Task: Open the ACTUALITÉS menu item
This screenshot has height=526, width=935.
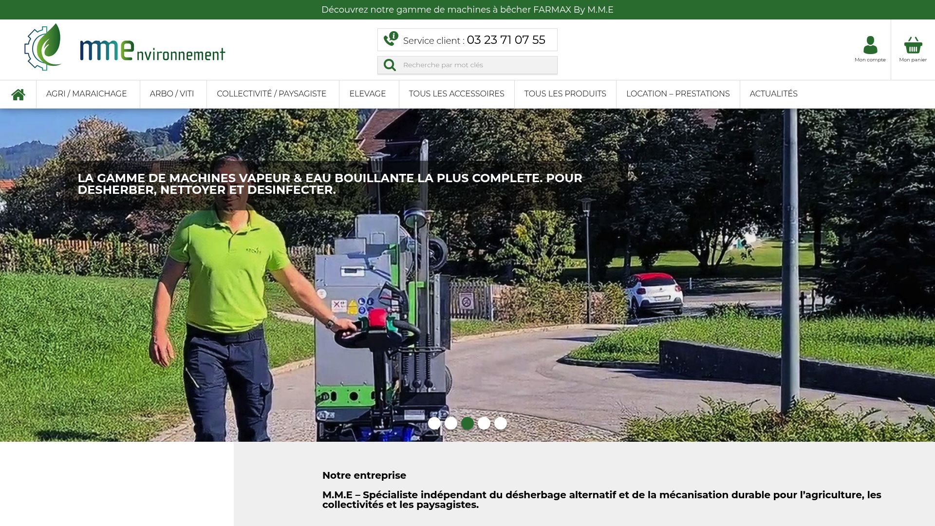Action: (774, 94)
